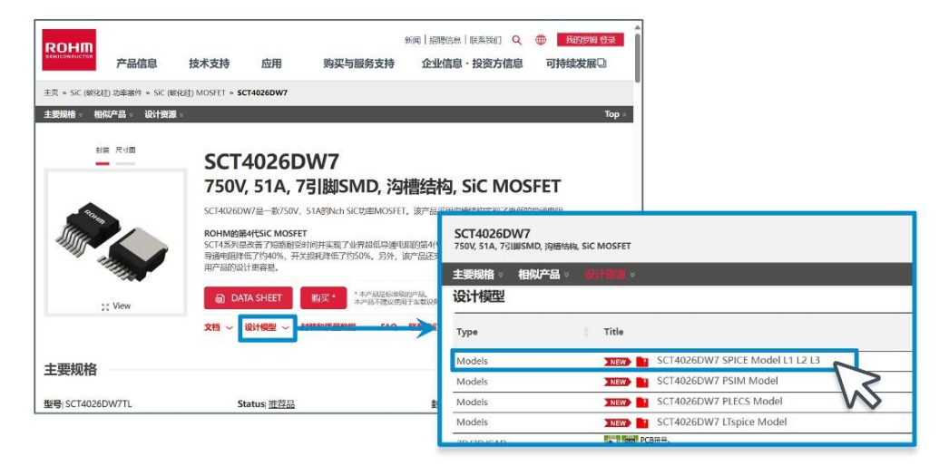The width and height of the screenshot is (939, 466).
Task: Expand 设计资源 in inset panel bar
Action: point(610,275)
